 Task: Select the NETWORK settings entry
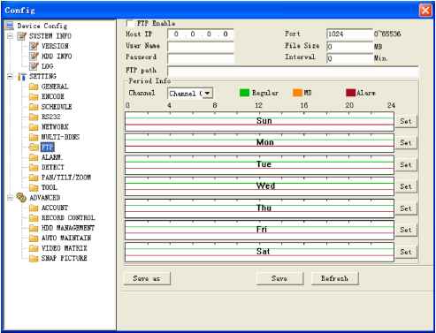tap(55, 127)
